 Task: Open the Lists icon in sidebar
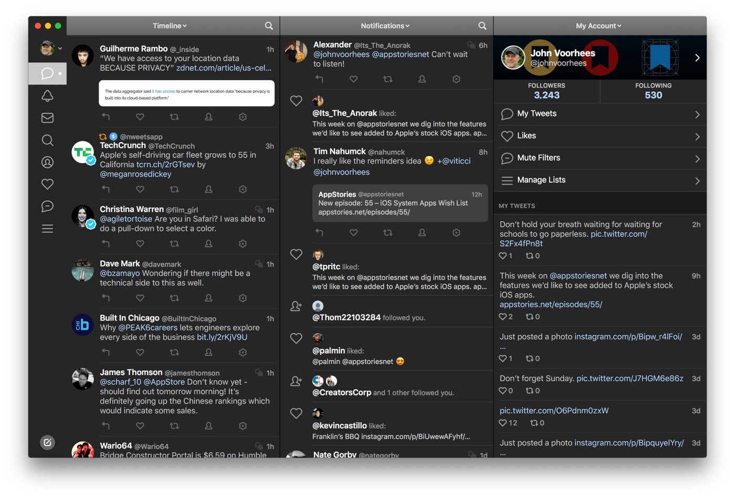pyautogui.click(x=47, y=229)
